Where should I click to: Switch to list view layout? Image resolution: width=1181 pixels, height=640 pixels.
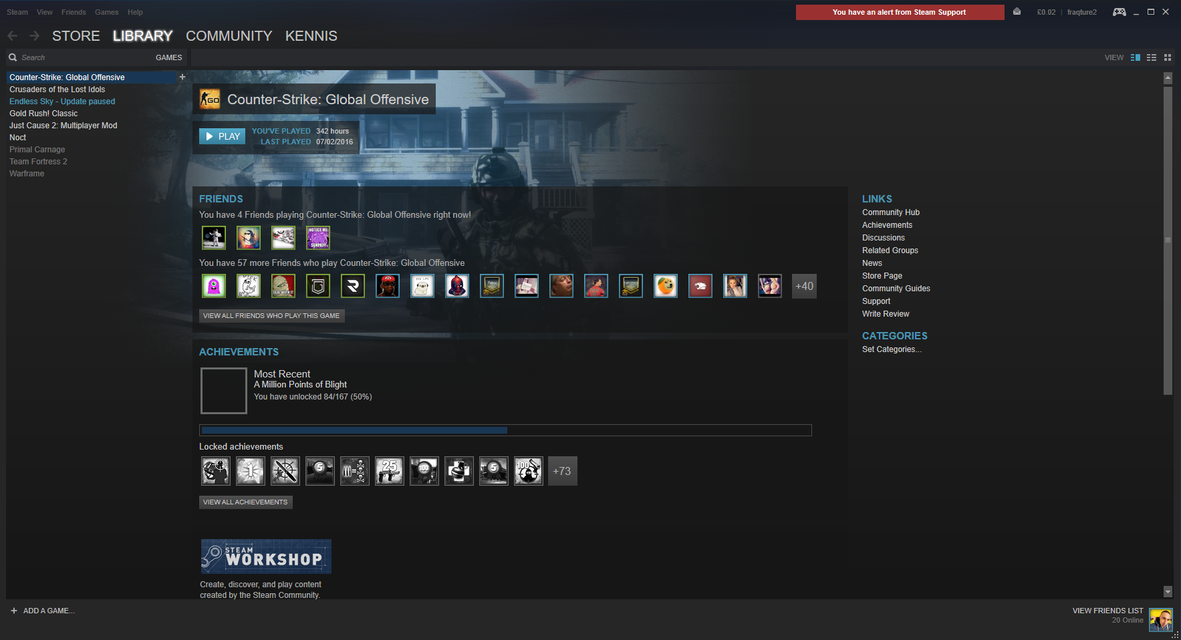(x=1152, y=57)
